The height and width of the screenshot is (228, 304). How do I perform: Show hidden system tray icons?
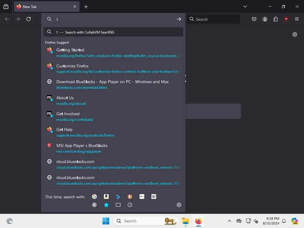click(x=229, y=221)
